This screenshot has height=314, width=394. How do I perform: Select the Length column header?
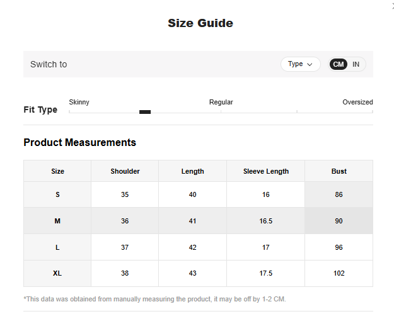pyautogui.click(x=192, y=171)
